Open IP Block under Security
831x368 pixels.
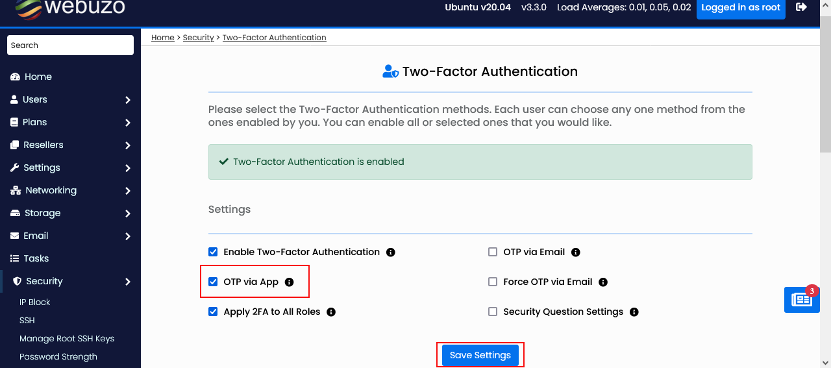35,302
